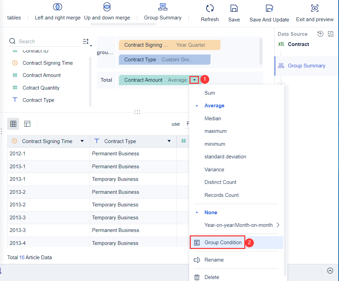Click the Contract Signing Time orange group tag
339x281 pixels.
pyautogui.click(x=169, y=45)
